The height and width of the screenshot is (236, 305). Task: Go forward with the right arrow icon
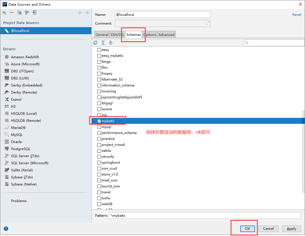coord(87,13)
